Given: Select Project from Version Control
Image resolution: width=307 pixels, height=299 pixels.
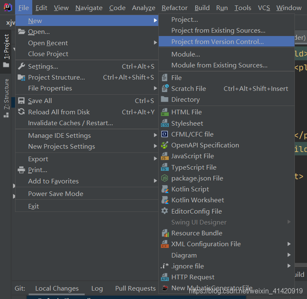Looking at the screenshot, I should point(227,41).
